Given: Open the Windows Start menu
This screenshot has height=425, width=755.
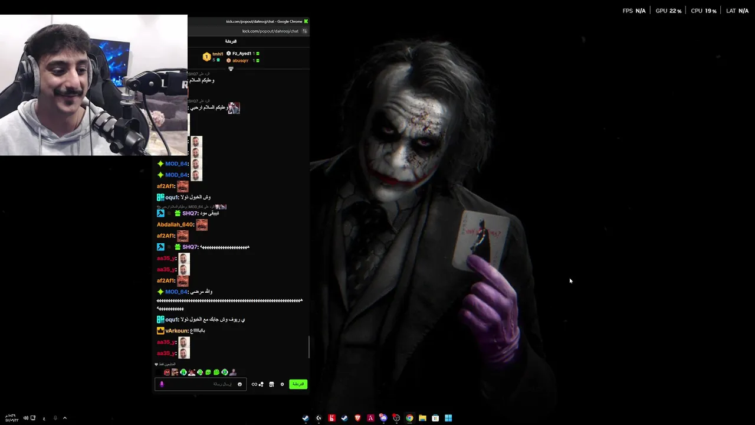Looking at the screenshot, I should [448, 418].
